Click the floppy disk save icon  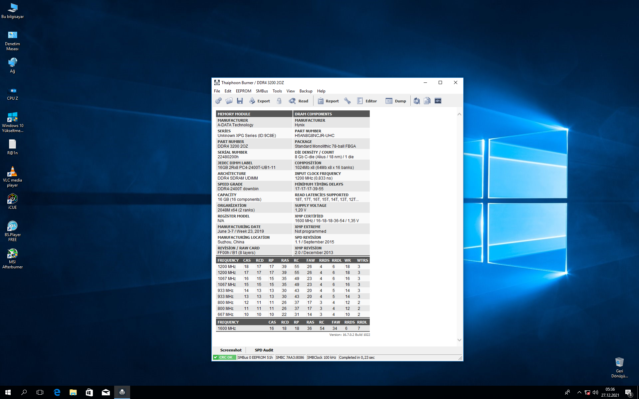240,101
